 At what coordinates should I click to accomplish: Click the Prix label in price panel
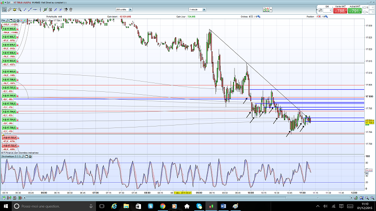pos(3,21)
